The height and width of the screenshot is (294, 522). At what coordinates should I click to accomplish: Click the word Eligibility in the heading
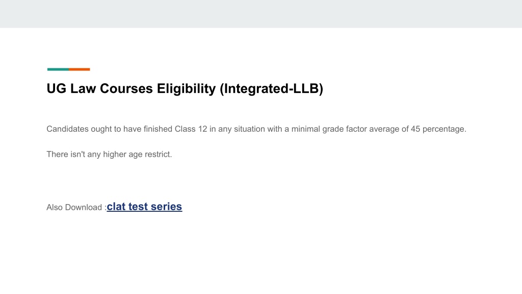(x=186, y=89)
